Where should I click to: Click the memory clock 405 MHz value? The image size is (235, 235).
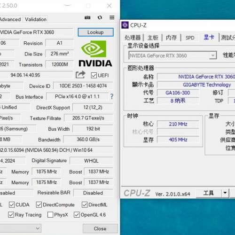pyautogui.click(x=178, y=140)
